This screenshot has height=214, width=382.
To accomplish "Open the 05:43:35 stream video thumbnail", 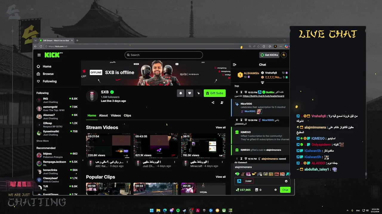I will click(156, 145).
